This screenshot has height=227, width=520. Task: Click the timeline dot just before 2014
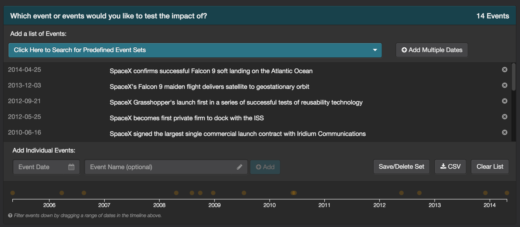[x=485, y=193]
